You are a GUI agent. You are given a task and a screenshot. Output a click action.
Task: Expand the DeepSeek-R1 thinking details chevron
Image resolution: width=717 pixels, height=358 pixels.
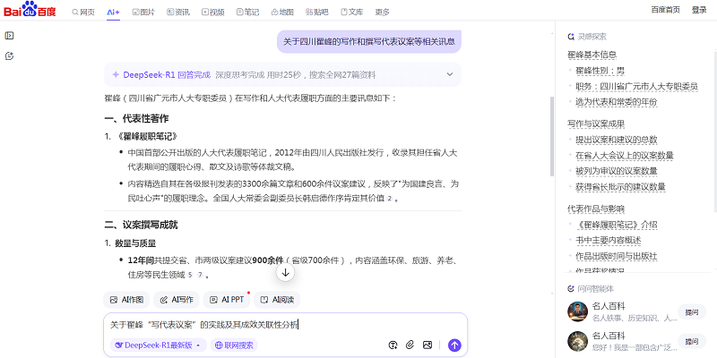(x=450, y=74)
